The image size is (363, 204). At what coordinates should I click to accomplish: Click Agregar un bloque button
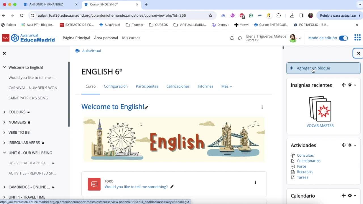pos(323,68)
